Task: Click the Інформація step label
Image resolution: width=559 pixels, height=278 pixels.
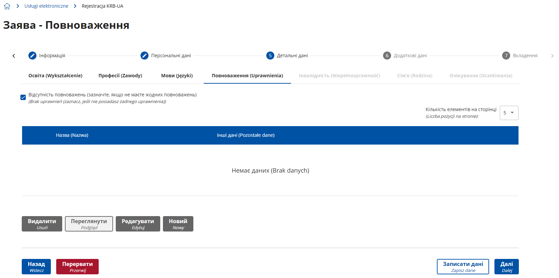Action: pyautogui.click(x=52, y=56)
